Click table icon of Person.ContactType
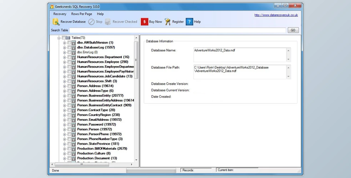This screenshot has height=178, width=351. tap(73, 110)
